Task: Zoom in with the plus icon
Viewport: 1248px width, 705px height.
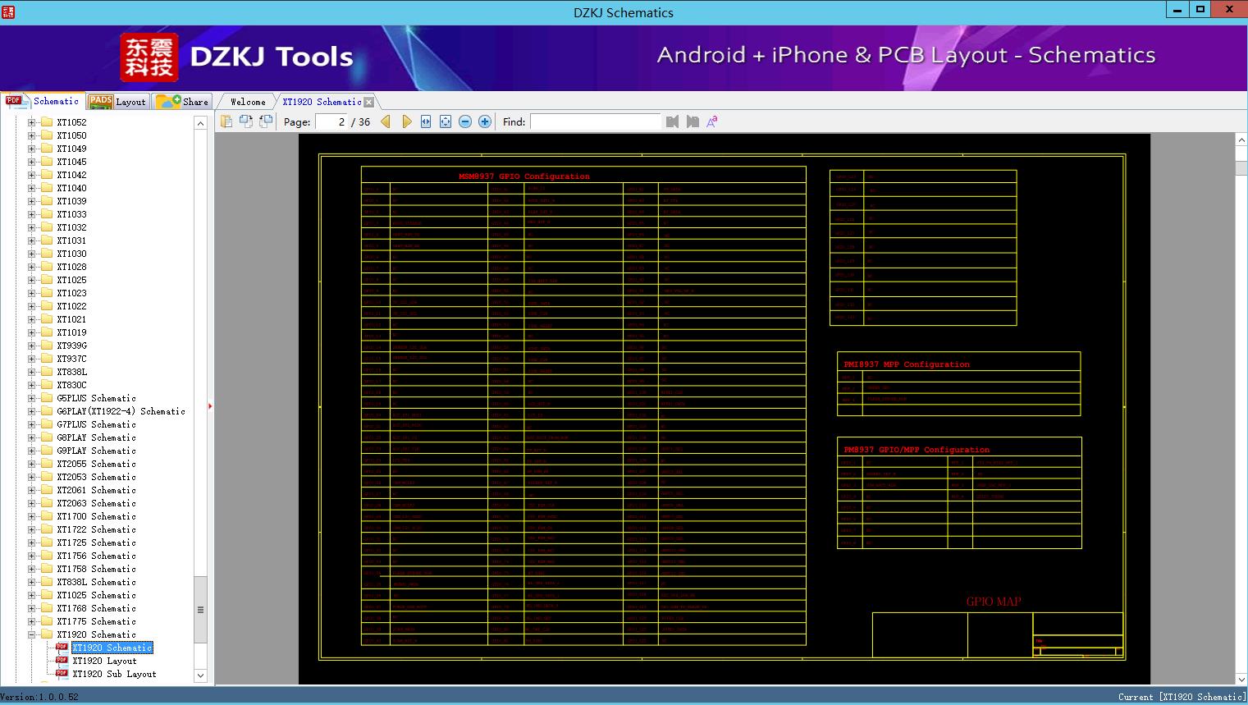Action: (485, 121)
